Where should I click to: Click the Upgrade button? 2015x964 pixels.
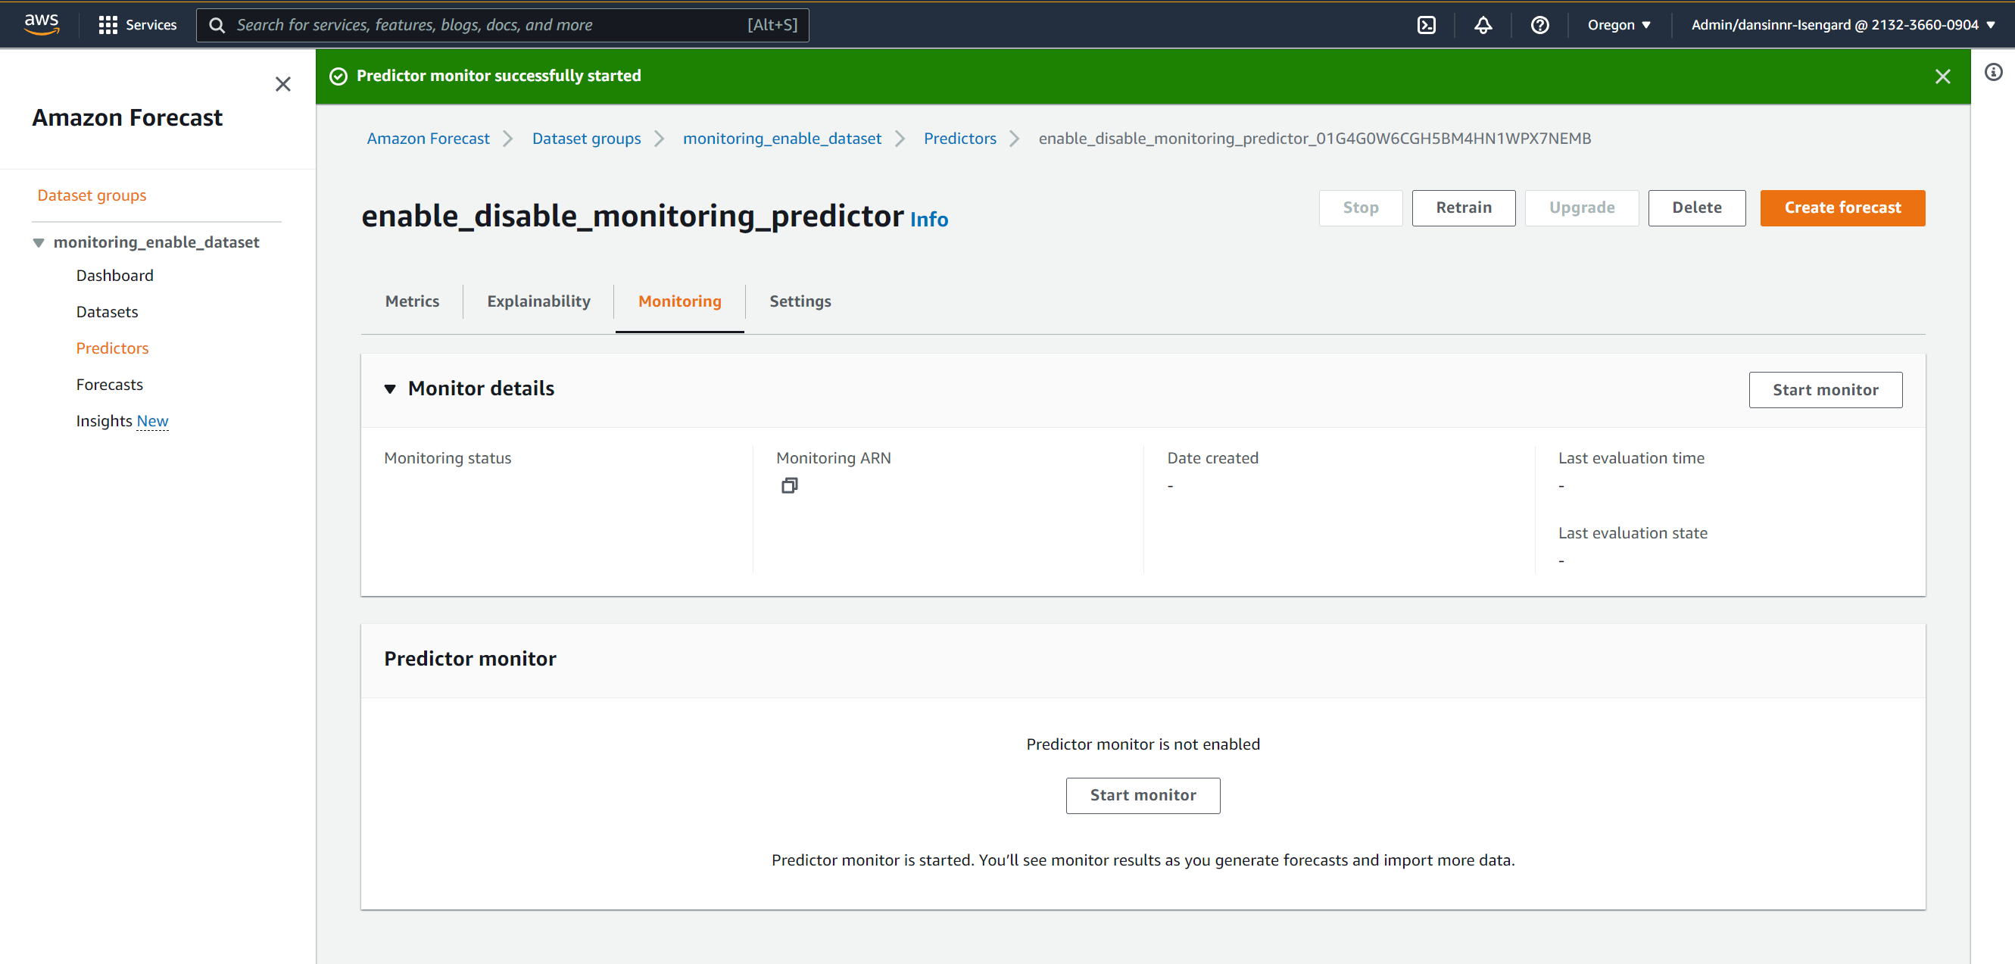(x=1581, y=208)
